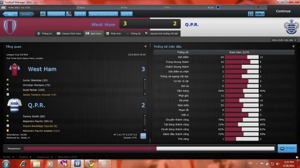Screen dimensions: 300x168
Task: Open Internet Explorer from the taskbar
Action: 23,164
